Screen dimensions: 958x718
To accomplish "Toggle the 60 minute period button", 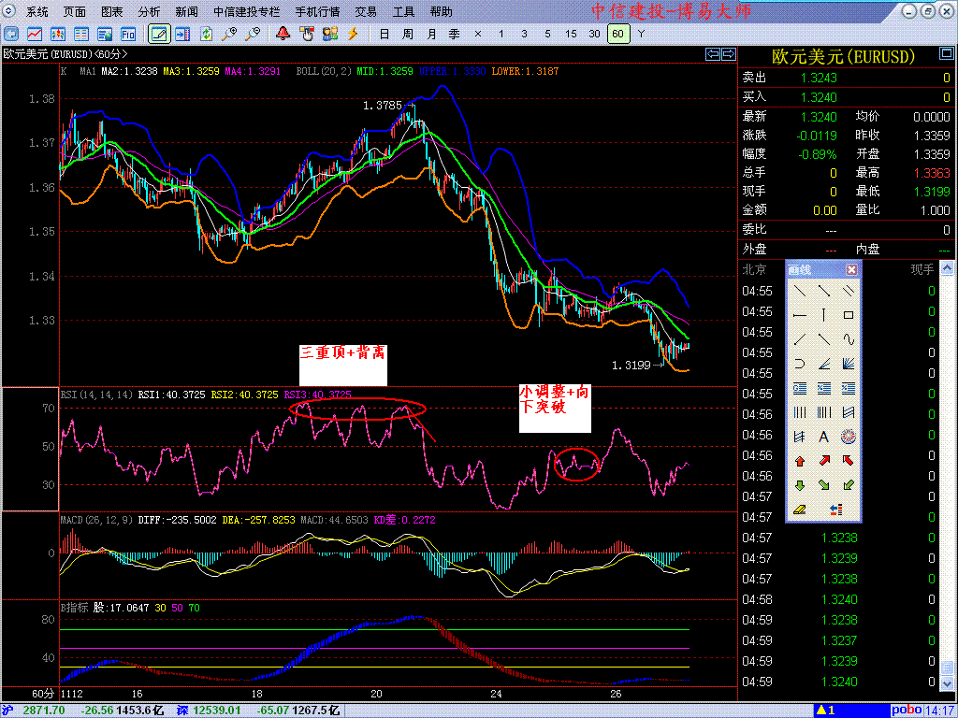I will click(x=618, y=34).
